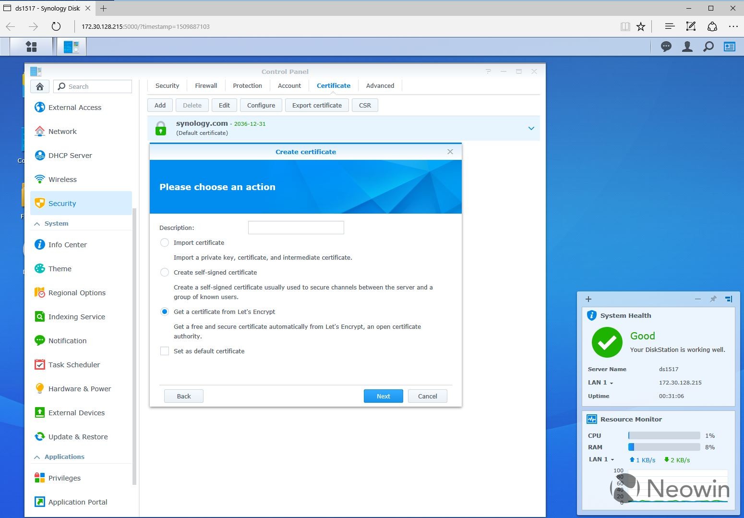
Task: Collapse the System section in sidebar
Action: tap(37, 224)
